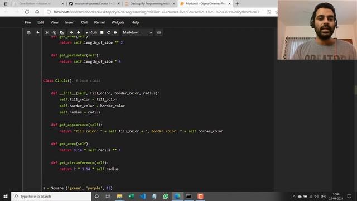Show hidden system tray icons
The width and height of the screenshot is (357, 201).
(294, 196)
